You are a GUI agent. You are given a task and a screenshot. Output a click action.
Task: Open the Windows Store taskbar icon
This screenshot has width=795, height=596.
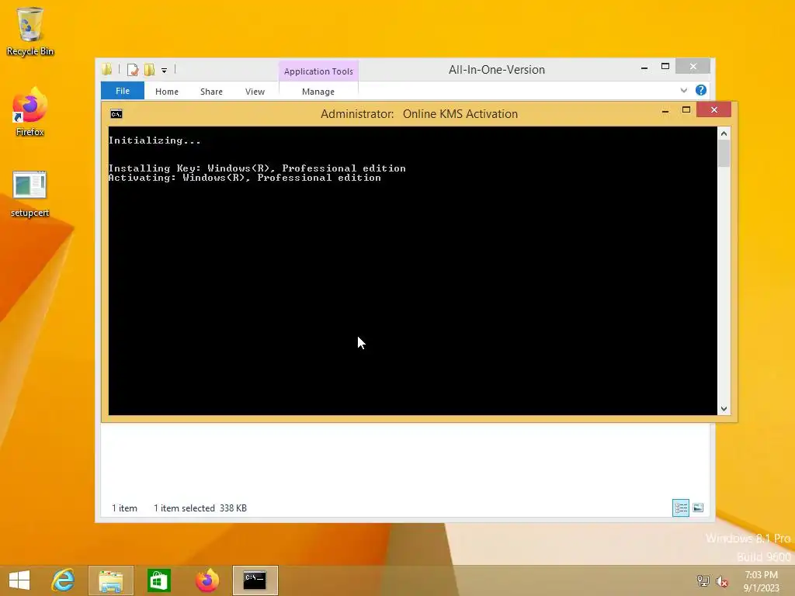tap(158, 580)
